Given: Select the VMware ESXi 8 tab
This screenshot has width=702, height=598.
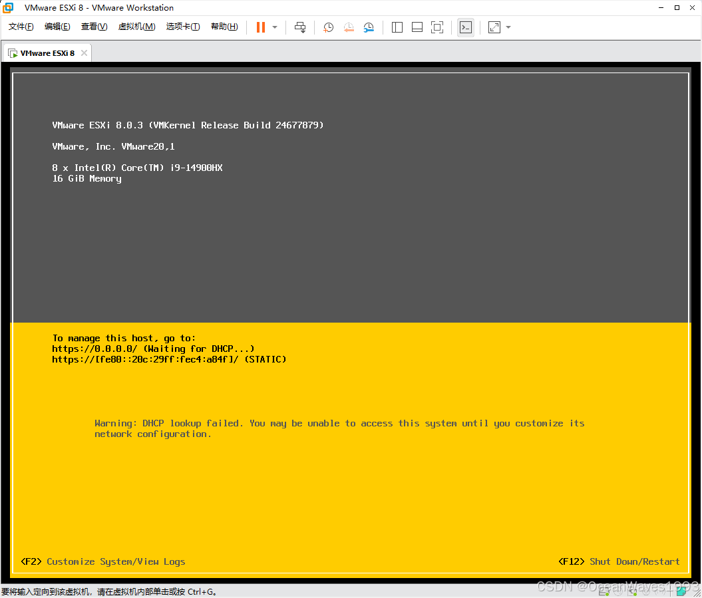Looking at the screenshot, I should pyautogui.click(x=47, y=53).
